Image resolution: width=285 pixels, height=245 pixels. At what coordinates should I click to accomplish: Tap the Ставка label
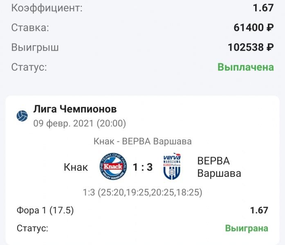tap(30, 28)
